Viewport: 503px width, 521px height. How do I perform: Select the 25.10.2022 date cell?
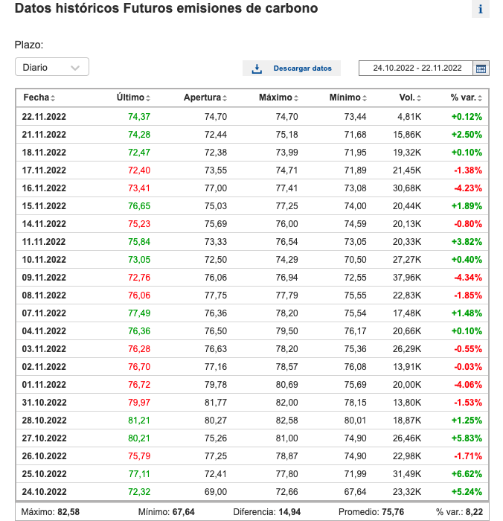pyautogui.click(x=44, y=474)
